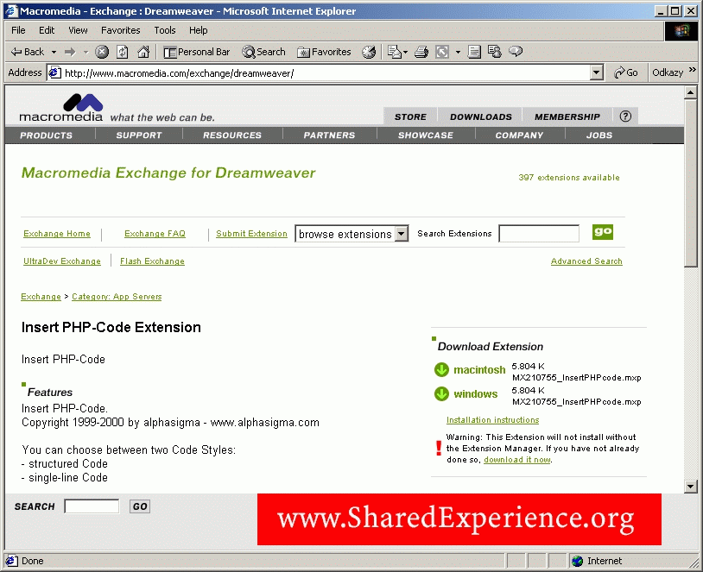This screenshot has height=572, width=703.
Task: Open the Forward history dropdown arrow
Action: click(x=85, y=53)
